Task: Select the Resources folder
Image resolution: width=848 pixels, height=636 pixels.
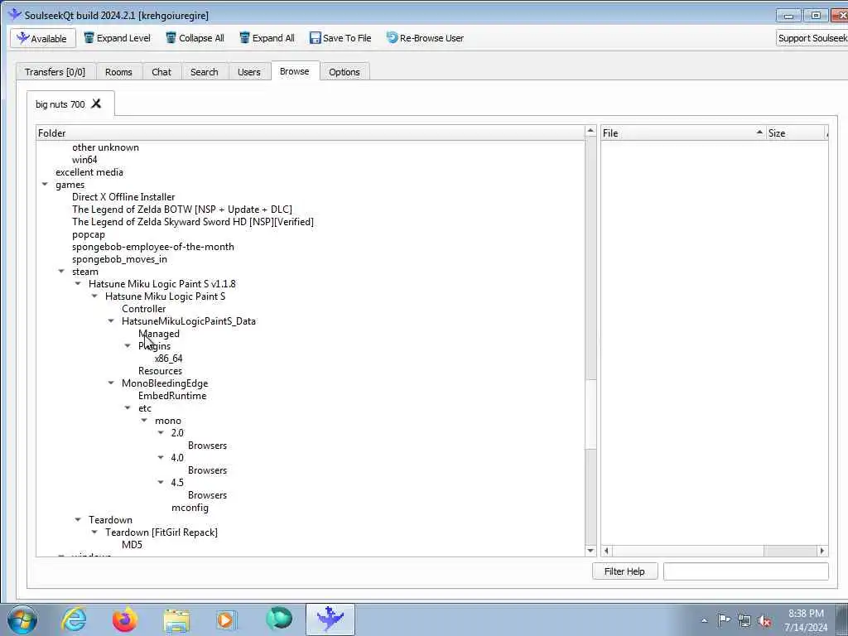Action: [160, 371]
